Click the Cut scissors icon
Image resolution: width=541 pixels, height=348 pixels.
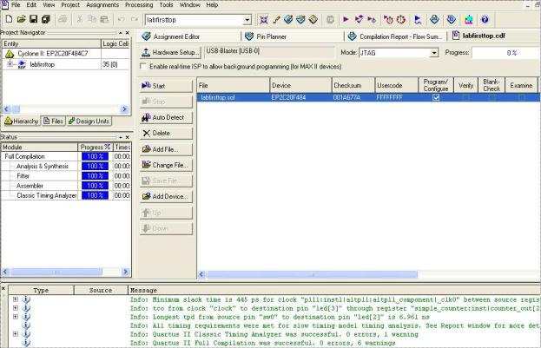coord(80,19)
